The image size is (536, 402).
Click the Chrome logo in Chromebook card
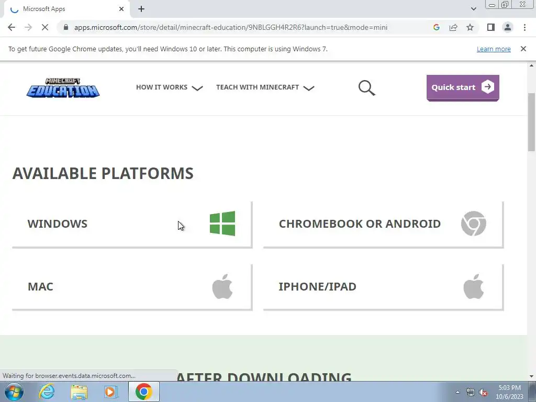click(x=473, y=224)
